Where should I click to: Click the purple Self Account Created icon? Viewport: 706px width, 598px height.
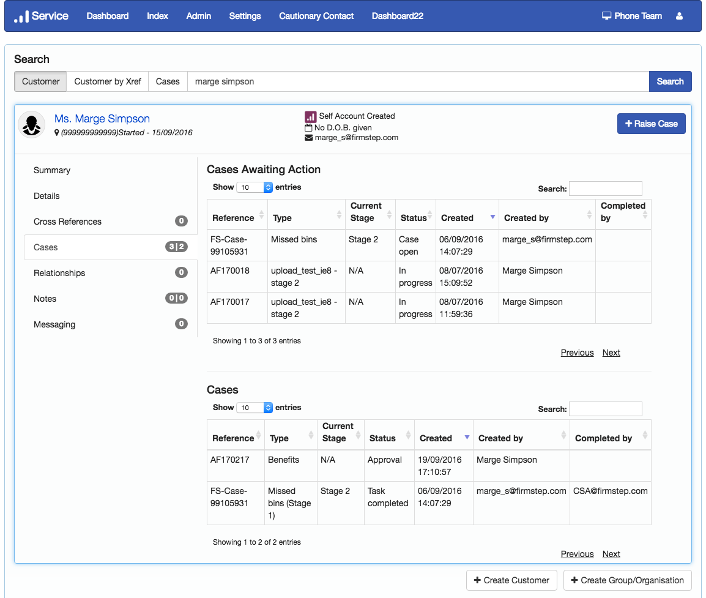point(310,117)
